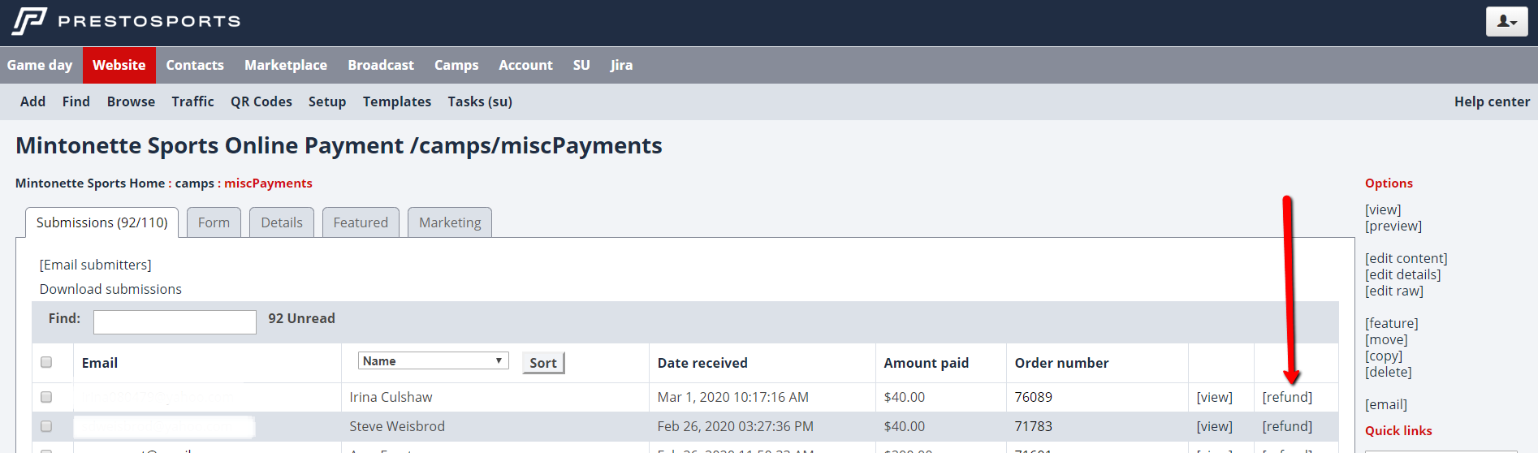Click order number 71783
This screenshot has width=1538, height=453.
(1033, 426)
